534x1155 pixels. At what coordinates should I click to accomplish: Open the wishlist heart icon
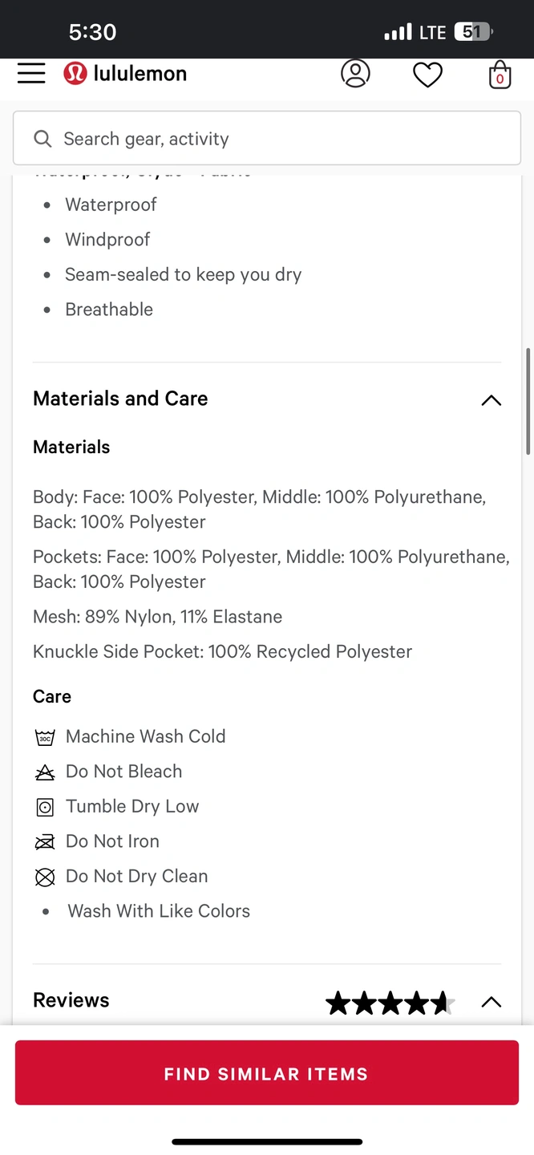(427, 75)
